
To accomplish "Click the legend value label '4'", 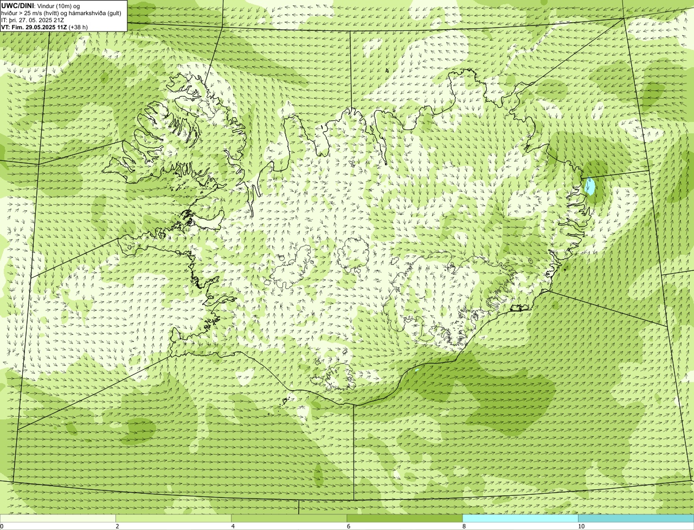I will point(233,526).
